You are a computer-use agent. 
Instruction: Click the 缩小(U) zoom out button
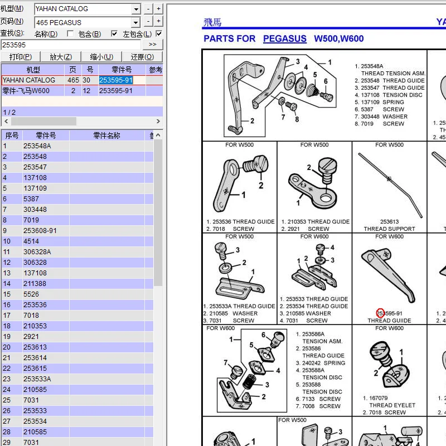(101, 57)
